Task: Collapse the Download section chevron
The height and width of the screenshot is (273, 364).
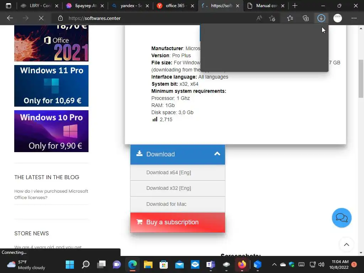Action: point(217,154)
